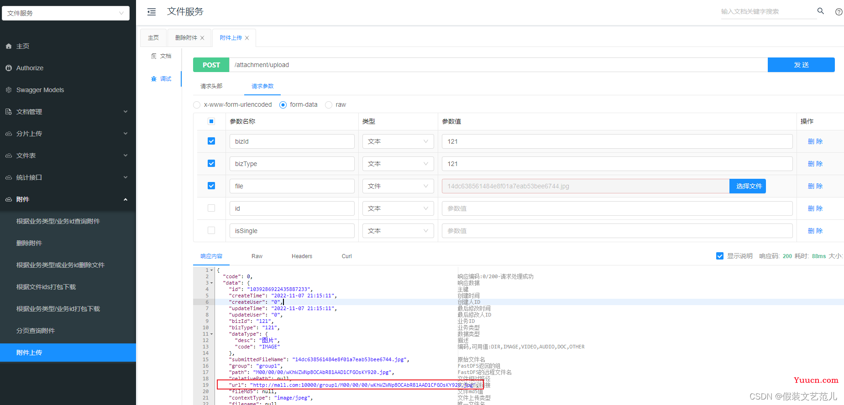
Task: Select the raw radio option
Action: pos(329,105)
